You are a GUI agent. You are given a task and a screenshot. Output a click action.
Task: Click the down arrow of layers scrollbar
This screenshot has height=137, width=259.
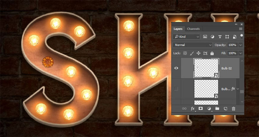coord(242,102)
